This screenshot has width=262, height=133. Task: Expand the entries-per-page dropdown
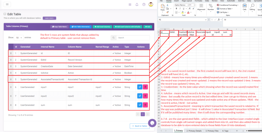(x=19, y=38)
